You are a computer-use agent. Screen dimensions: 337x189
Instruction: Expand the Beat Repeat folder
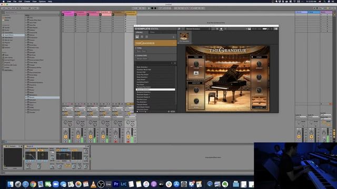pyautogui.click(x=26, y=27)
